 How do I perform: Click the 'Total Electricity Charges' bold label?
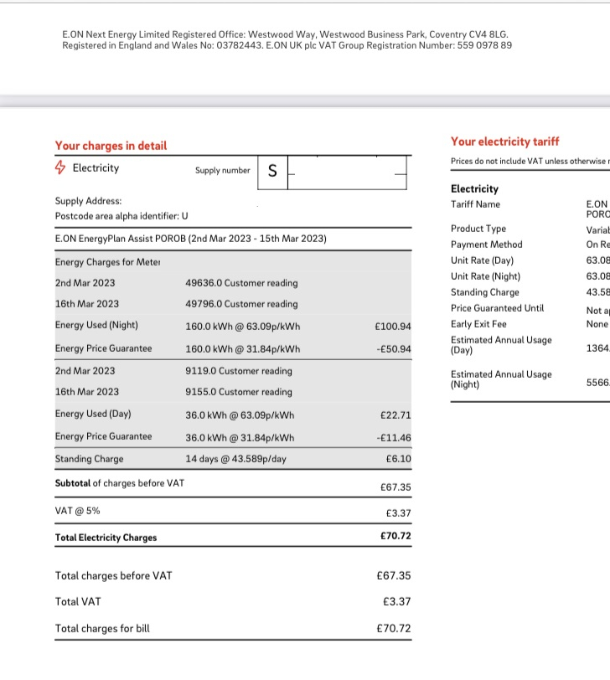[x=106, y=538]
